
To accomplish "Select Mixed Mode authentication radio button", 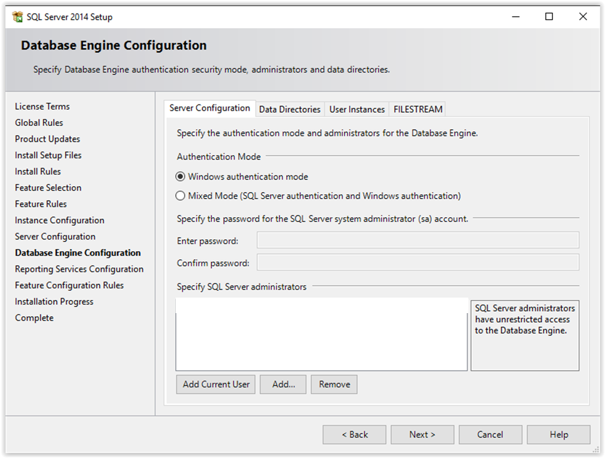I will tap(180, 196).
